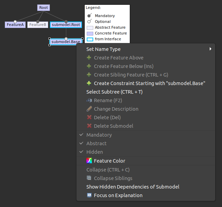Click the Collapse Siblings icon

click(89, 178)
